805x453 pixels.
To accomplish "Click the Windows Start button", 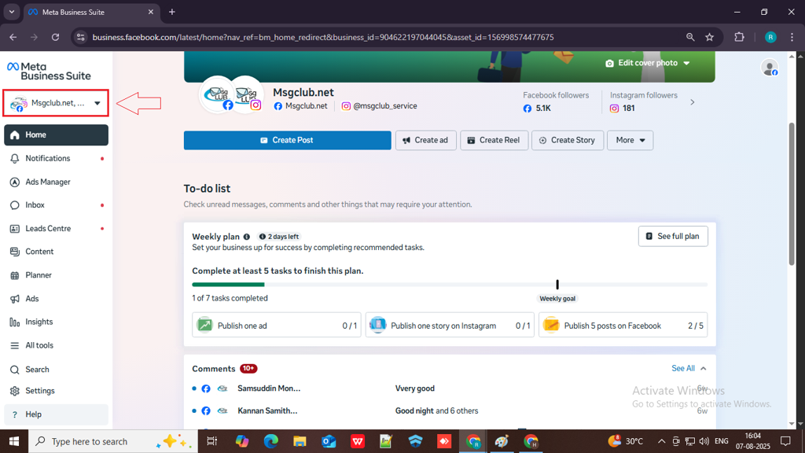I will (14, 441).
